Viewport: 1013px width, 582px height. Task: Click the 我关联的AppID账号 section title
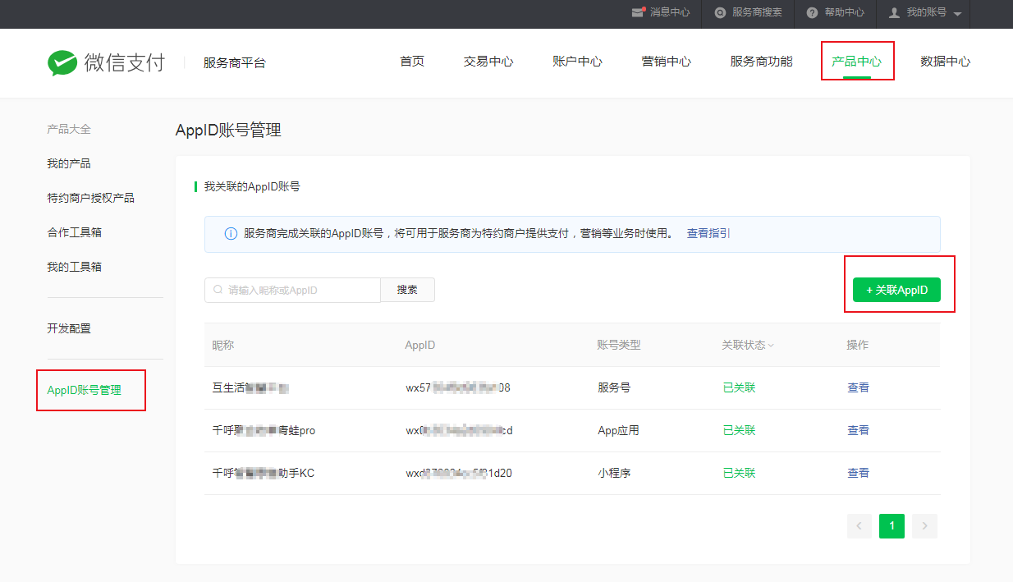click(x=252, y=186)
